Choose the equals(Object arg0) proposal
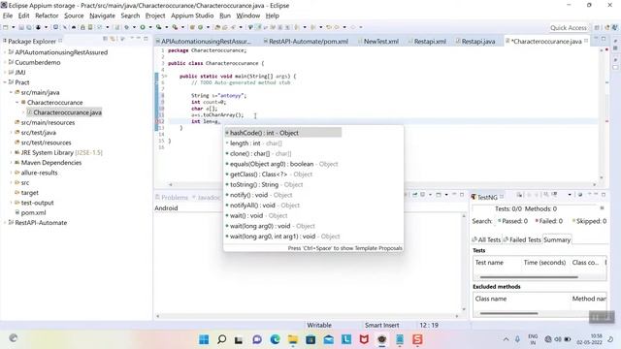This screenshot has width=621, height=349. pos(313,164)
